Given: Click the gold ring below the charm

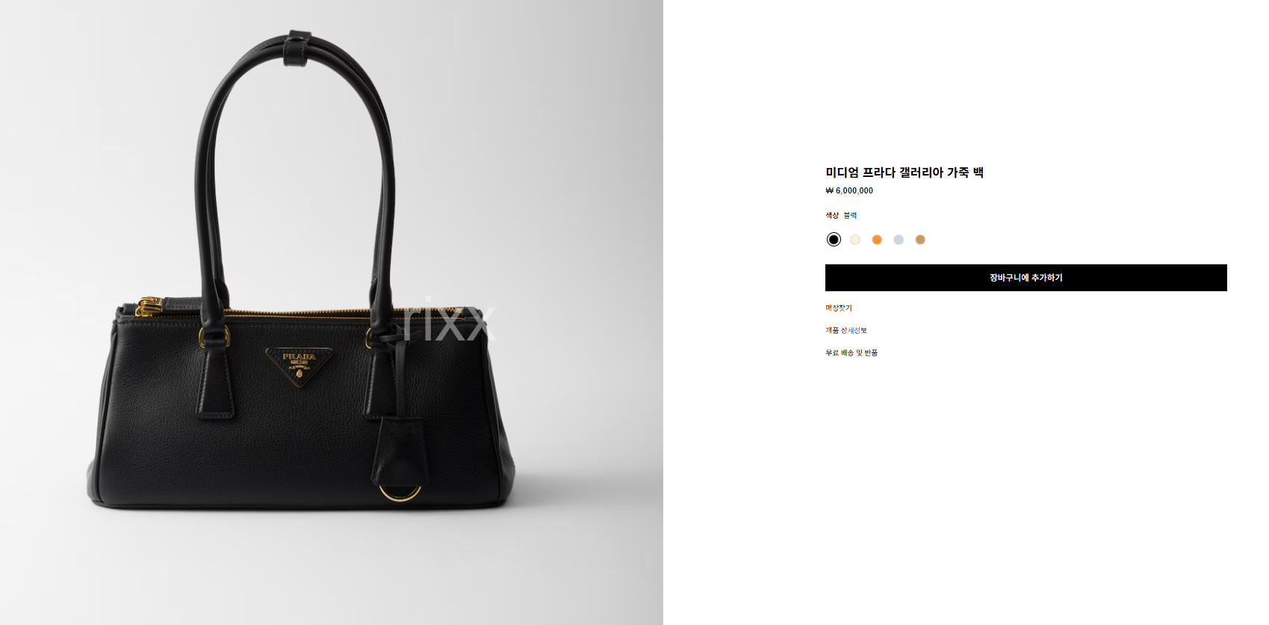Looking at the screenshot, I should (x=400, y=493).
